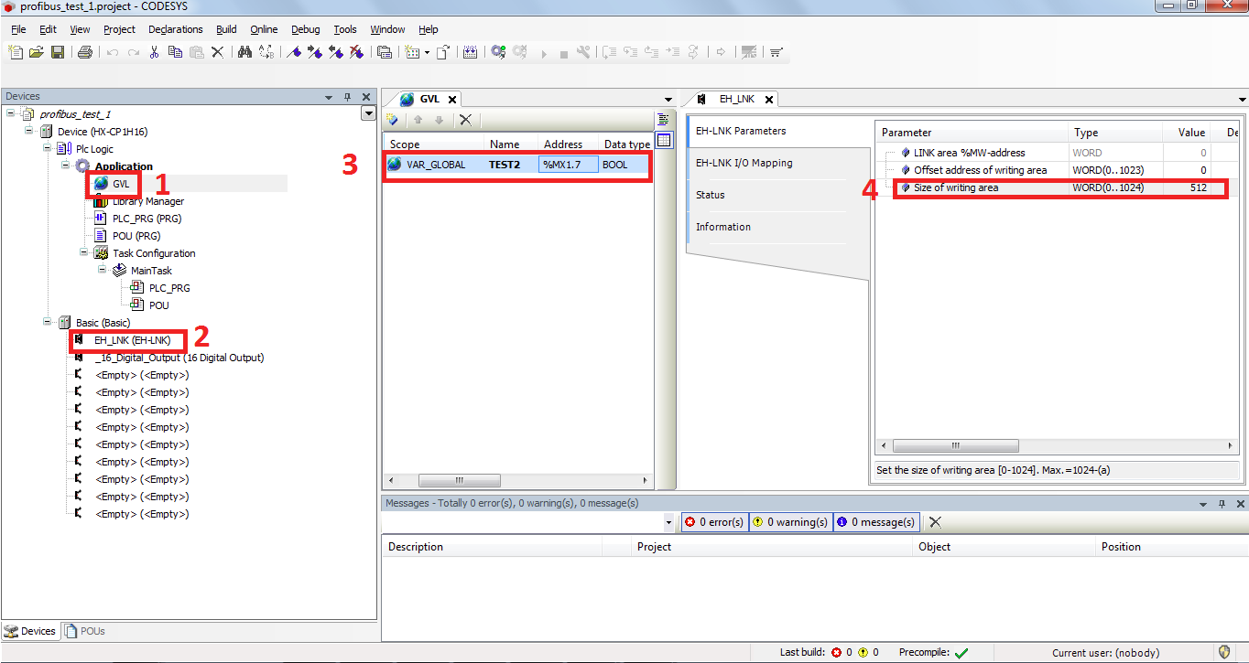The width and height of the screenshot is (1249, 663).
Task: Toggle the 0 warning(s) filter button
Action: click(789, 522)
